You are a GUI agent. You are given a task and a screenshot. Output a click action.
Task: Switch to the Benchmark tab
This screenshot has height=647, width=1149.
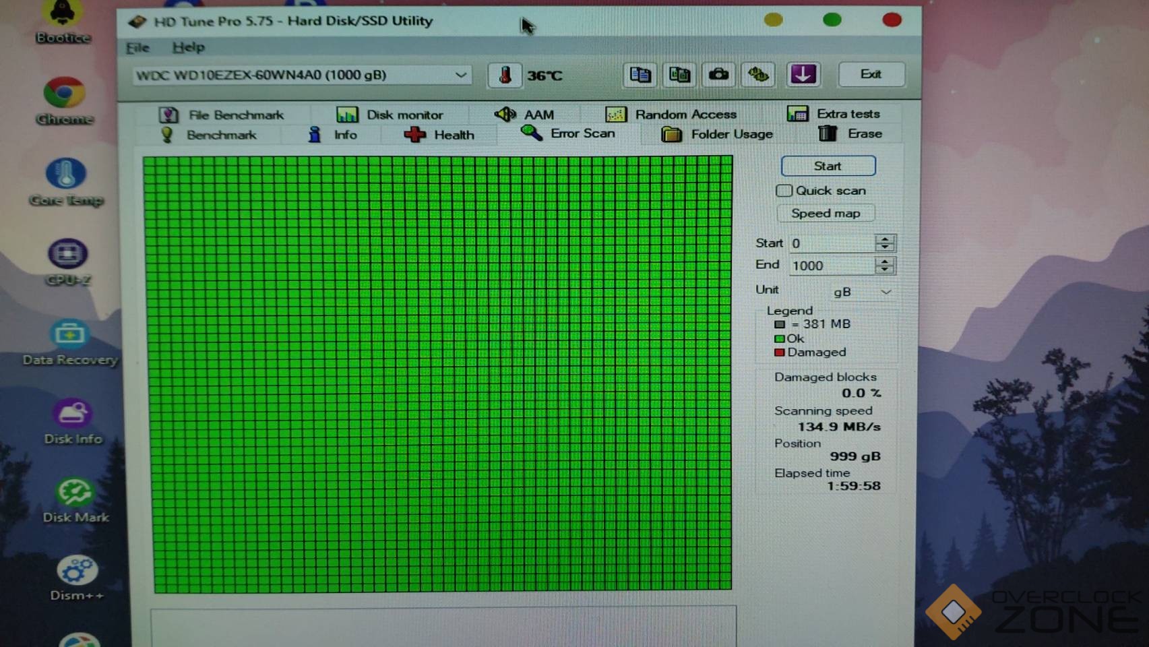pyautogui.click(x=209, y=135)
